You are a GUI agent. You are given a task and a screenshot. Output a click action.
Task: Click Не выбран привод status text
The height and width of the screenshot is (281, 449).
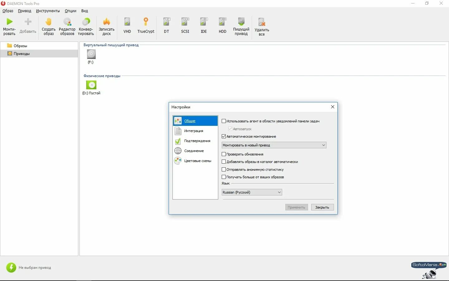coord(35,268)
